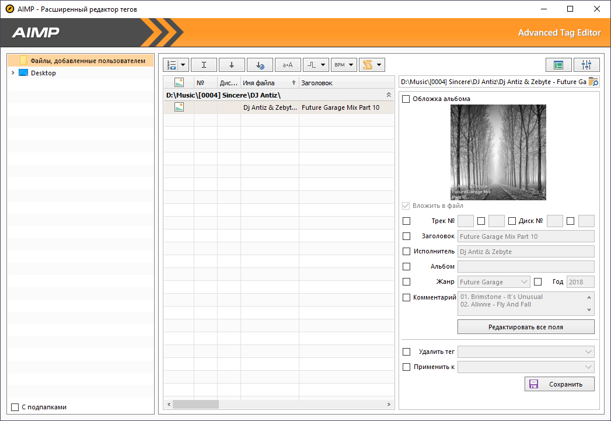Check the Удалить тег checkbox

click(406, 352)
